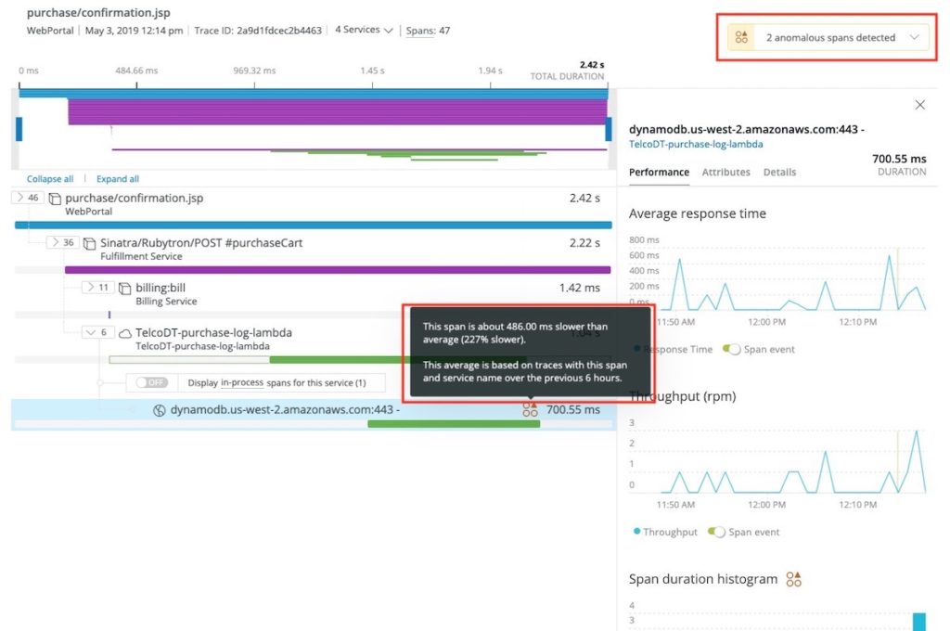Click the 2.22 s duration value
Image resolution: width=950 pixels, height=631 pixels.
584,243
